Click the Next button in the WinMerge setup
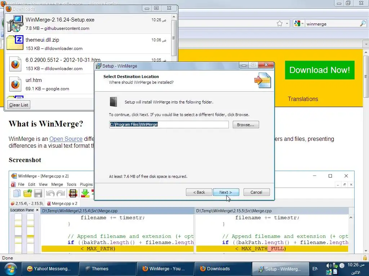This screenshot has width=369, height=276. pyautogui.click(x=226, y=192)
